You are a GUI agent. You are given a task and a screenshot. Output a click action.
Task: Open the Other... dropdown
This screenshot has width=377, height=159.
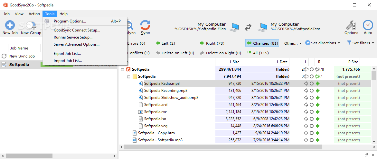tap(293, 43)
